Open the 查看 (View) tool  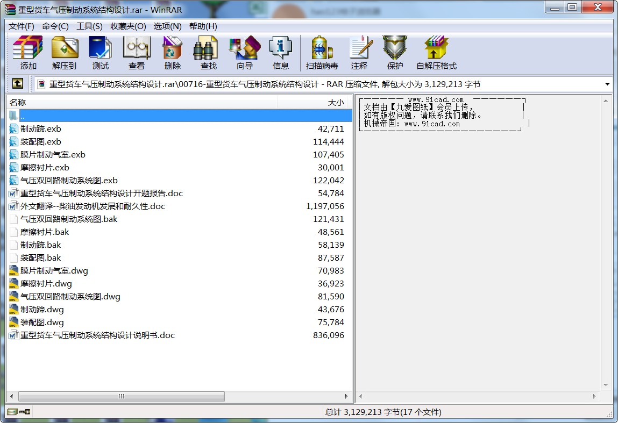pyautogui.click(x=137, y=53)
